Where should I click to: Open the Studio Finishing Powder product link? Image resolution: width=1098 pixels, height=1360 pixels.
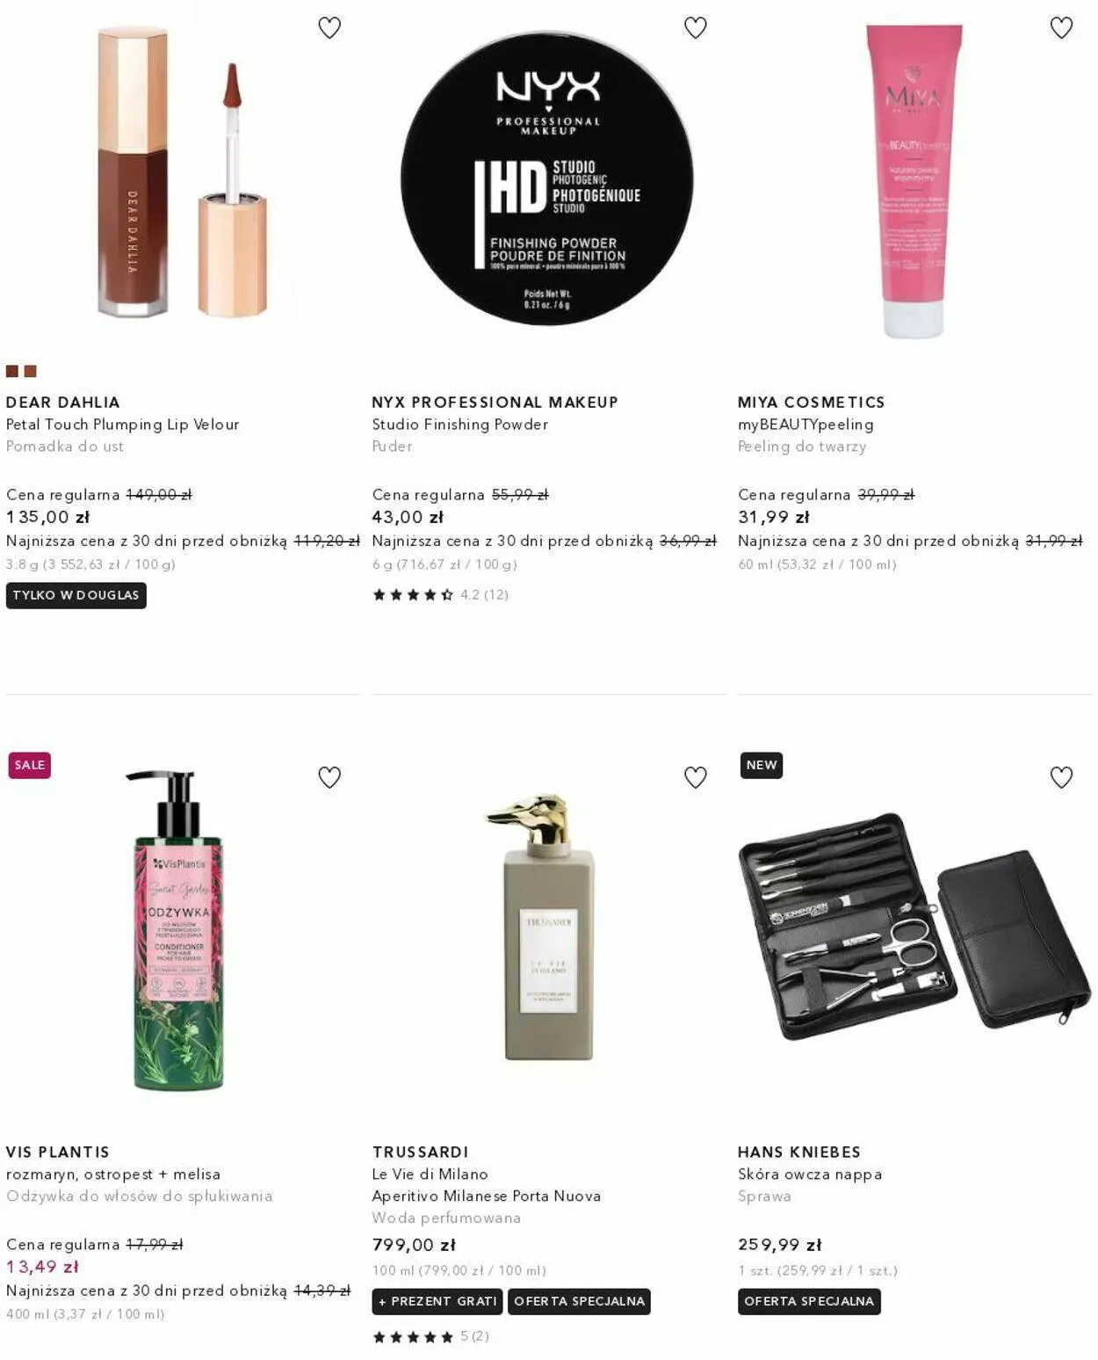coord(460,425)
